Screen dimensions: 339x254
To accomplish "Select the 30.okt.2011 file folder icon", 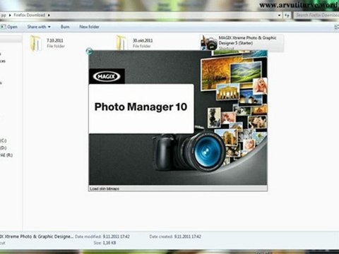I will pyautogui.click(x=122, y=43).
